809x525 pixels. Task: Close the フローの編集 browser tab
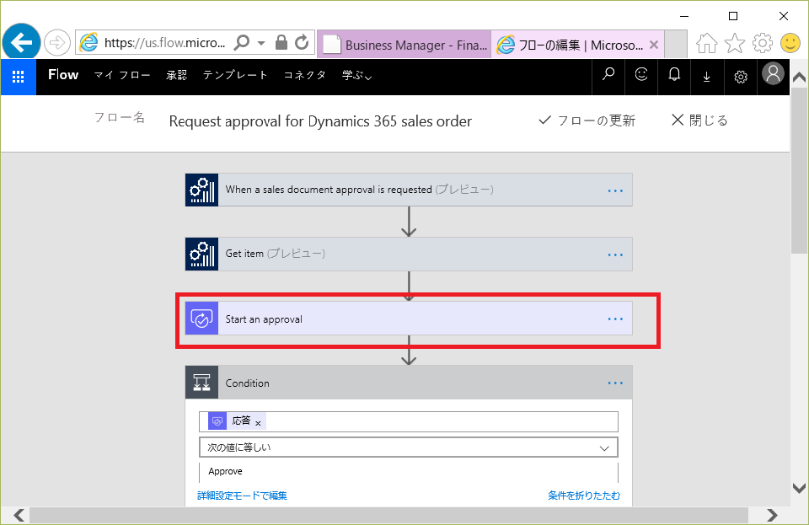tap(654, 45)
